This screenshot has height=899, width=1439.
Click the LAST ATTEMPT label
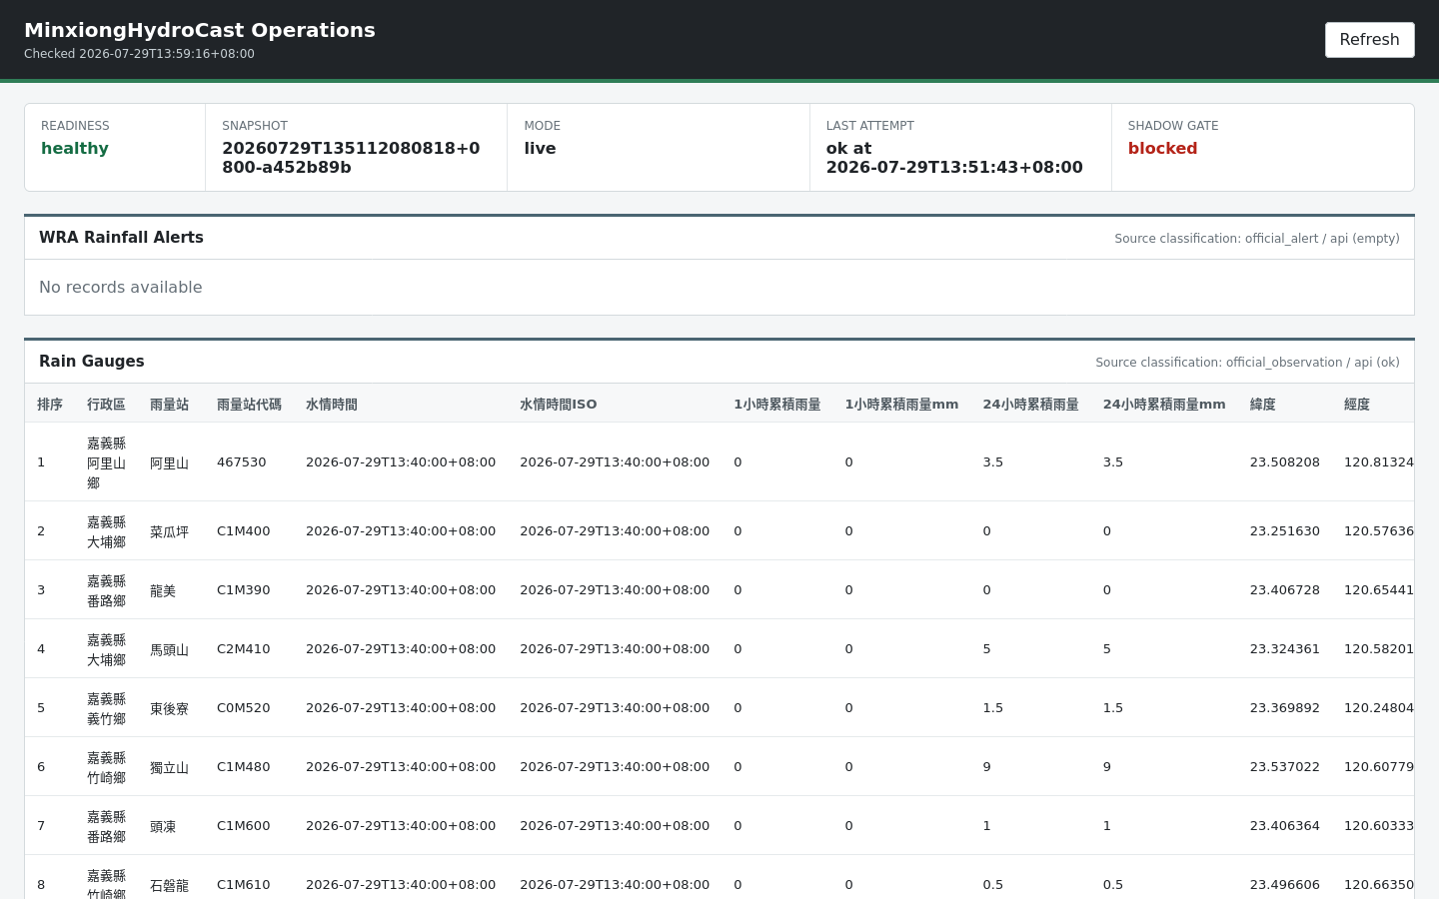click(x=869, y=126)
